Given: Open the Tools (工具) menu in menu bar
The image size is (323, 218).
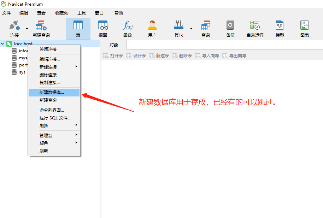Looking at the screenshot, I should [82, 13].
